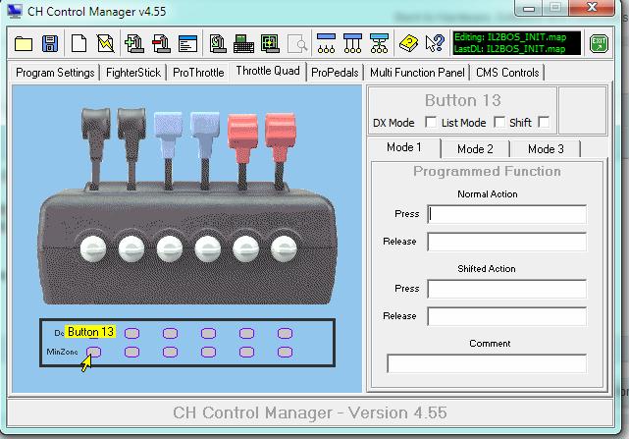Click the green grid crosshair icon
Screen dimensions: 629x439
pos(270,43)
